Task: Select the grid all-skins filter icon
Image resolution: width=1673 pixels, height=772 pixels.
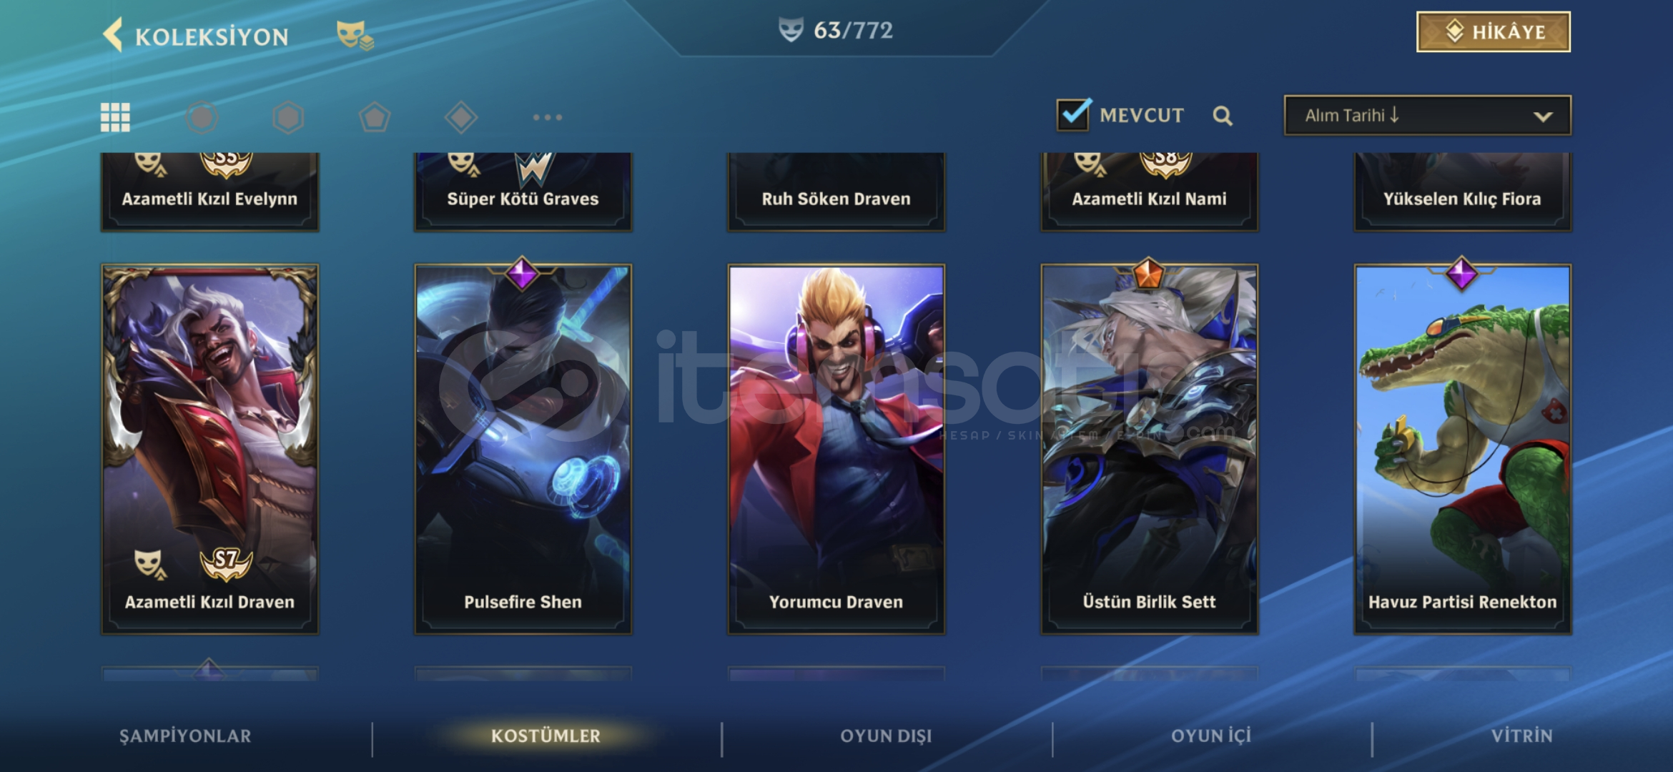Action: (115, 117)
